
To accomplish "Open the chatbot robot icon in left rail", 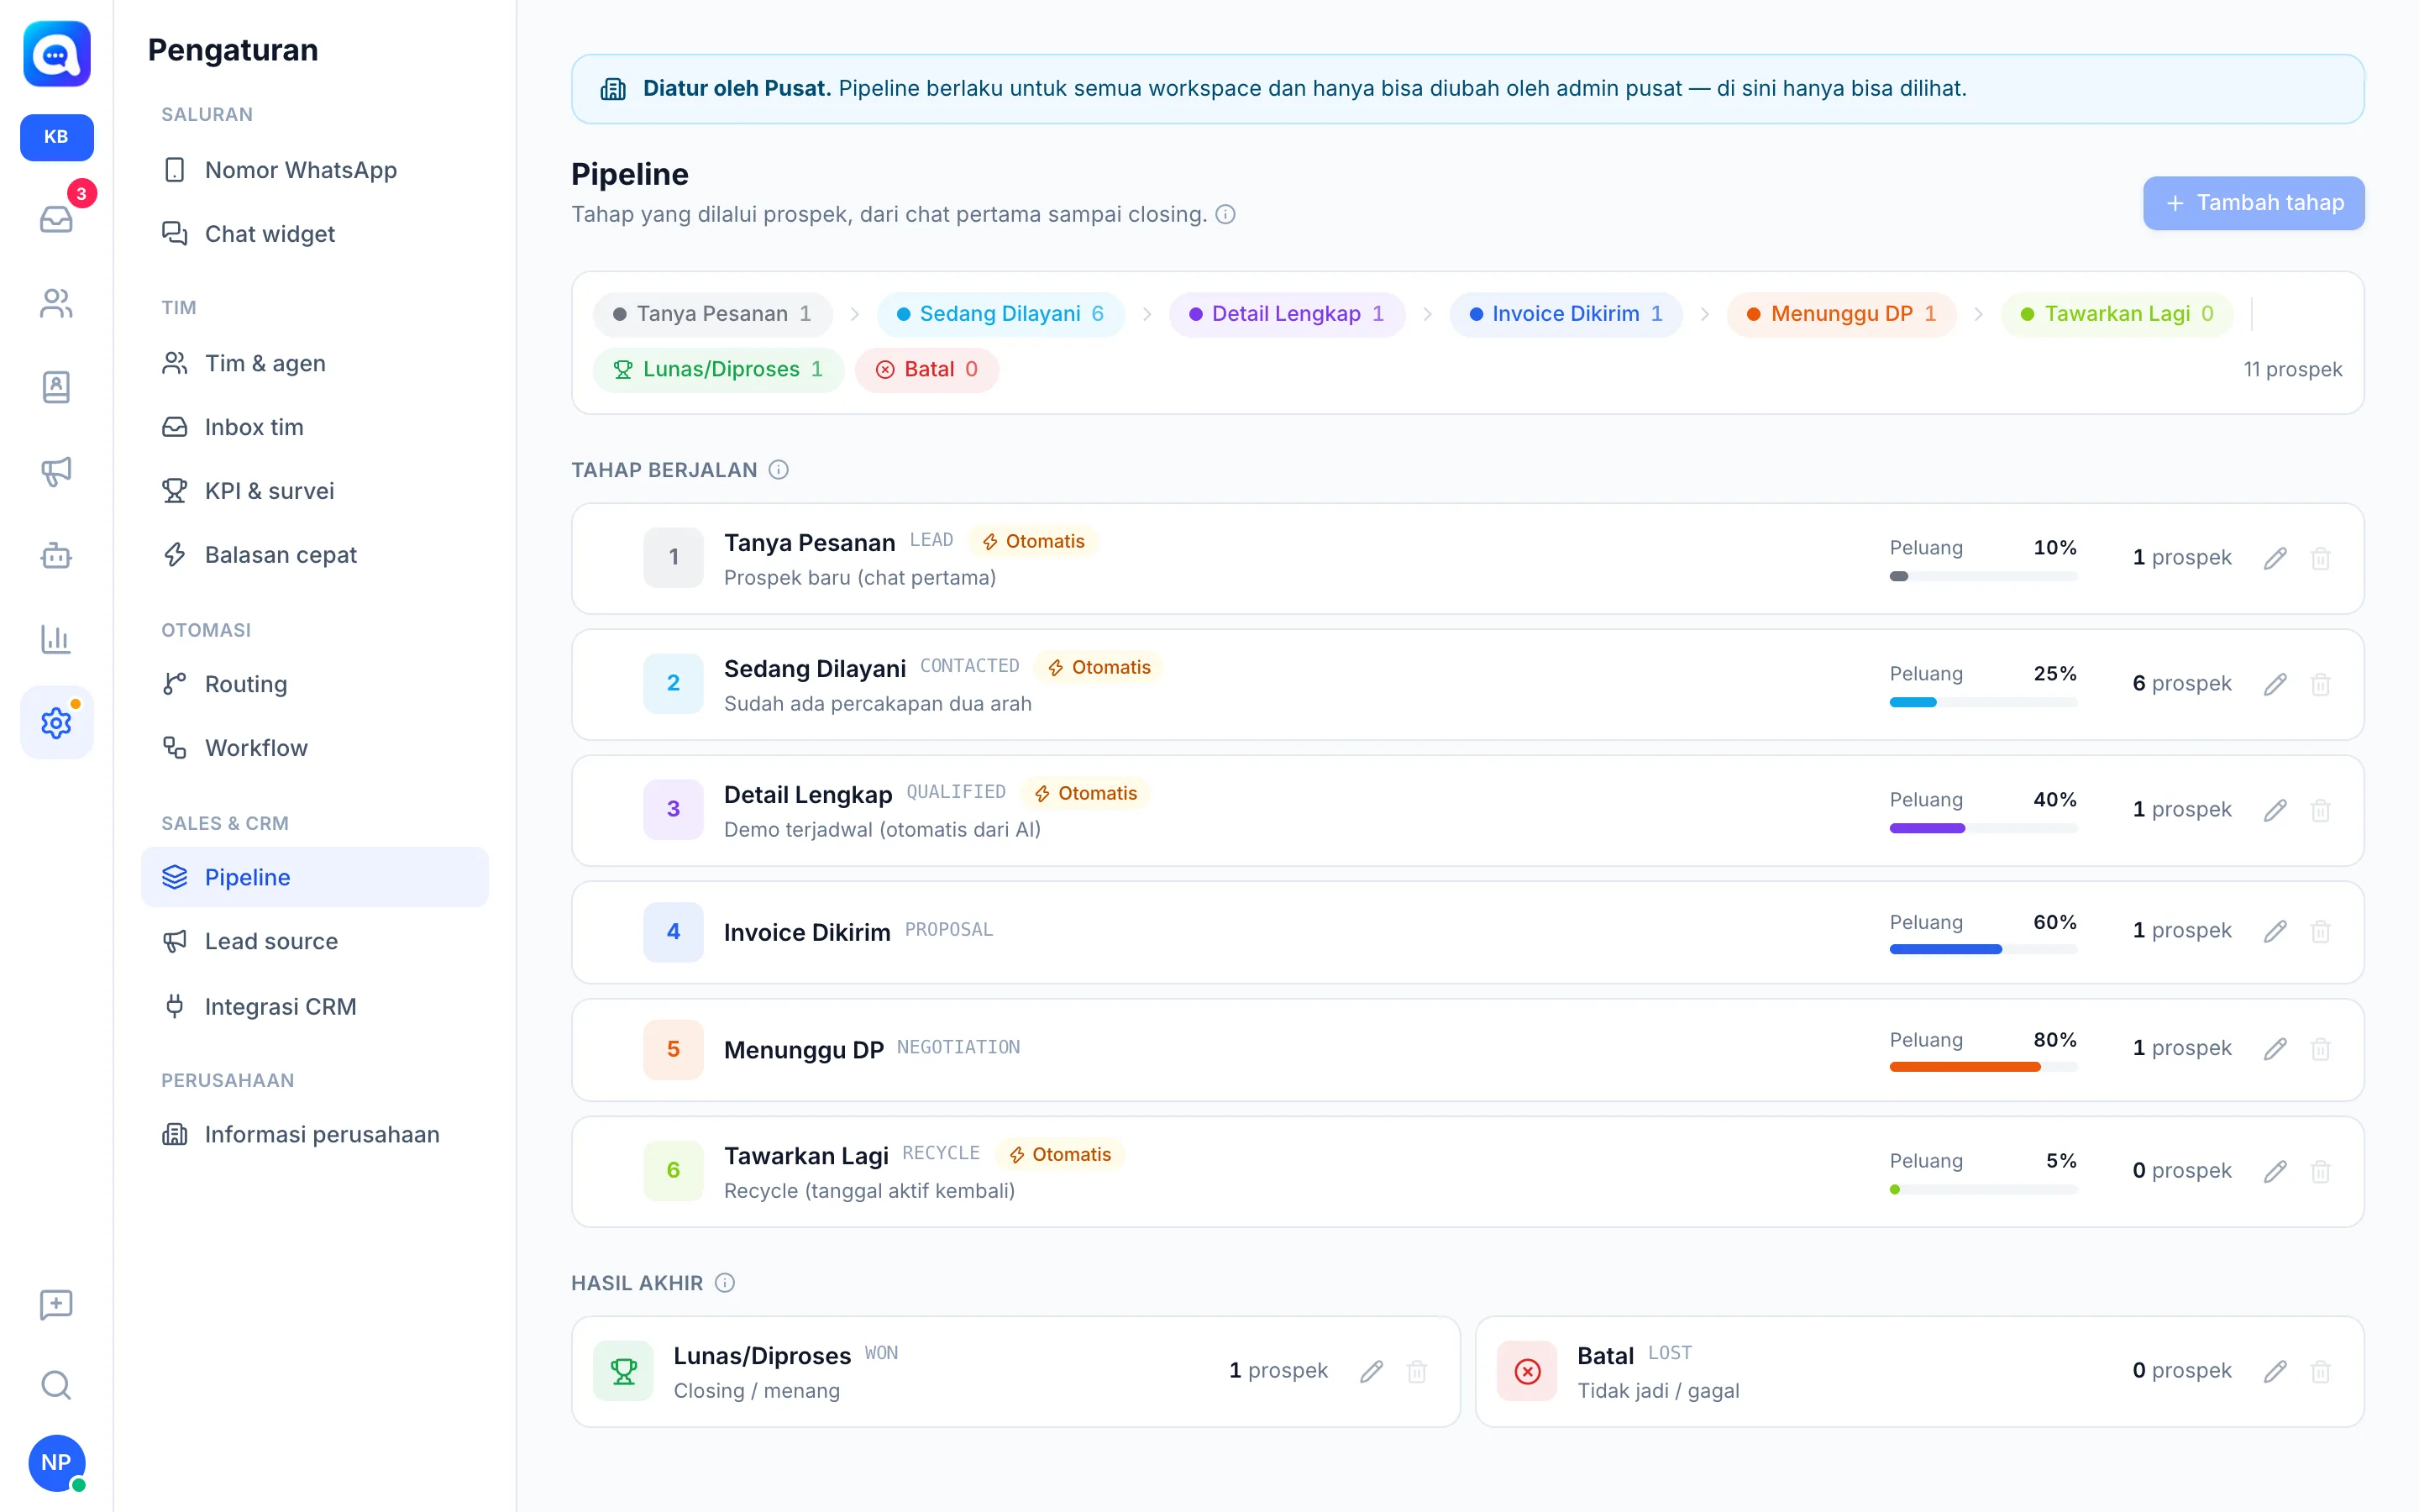I will coord(56,555).
